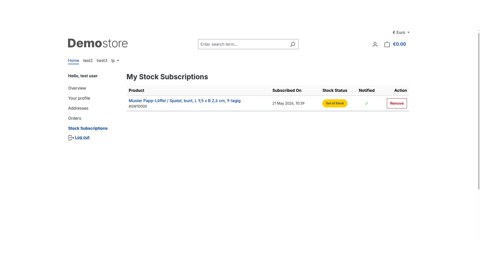
Task: Expand the lp navigation dropdown
Action: point(115,60)
